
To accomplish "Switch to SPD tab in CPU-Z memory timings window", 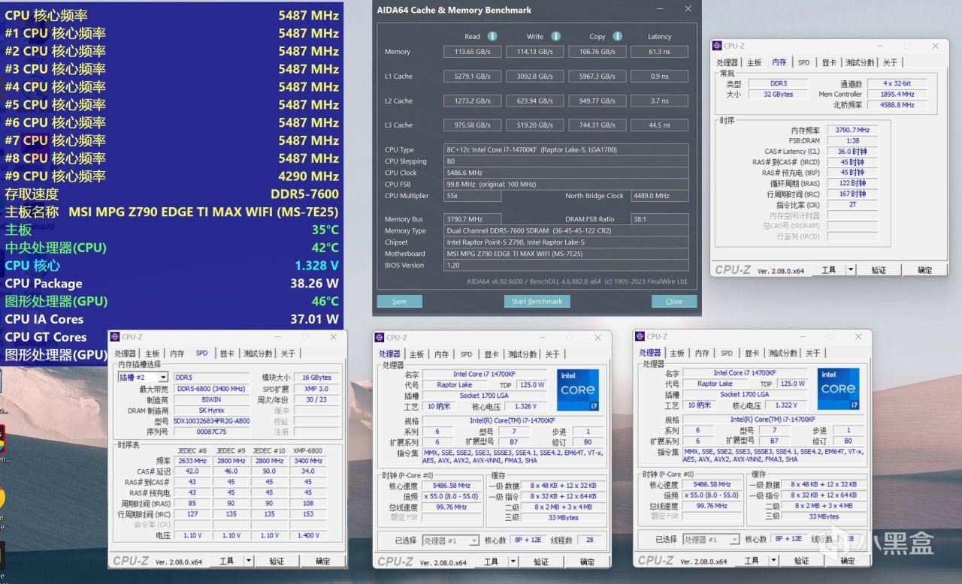I will click(x=803, y=63).
